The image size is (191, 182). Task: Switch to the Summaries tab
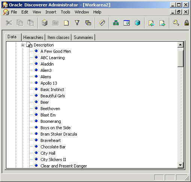[x=84, y=37]
